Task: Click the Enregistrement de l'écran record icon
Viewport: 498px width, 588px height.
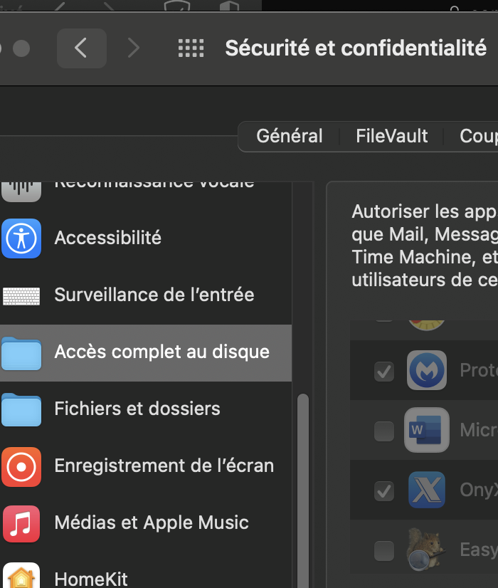Action: click(21, 466)
